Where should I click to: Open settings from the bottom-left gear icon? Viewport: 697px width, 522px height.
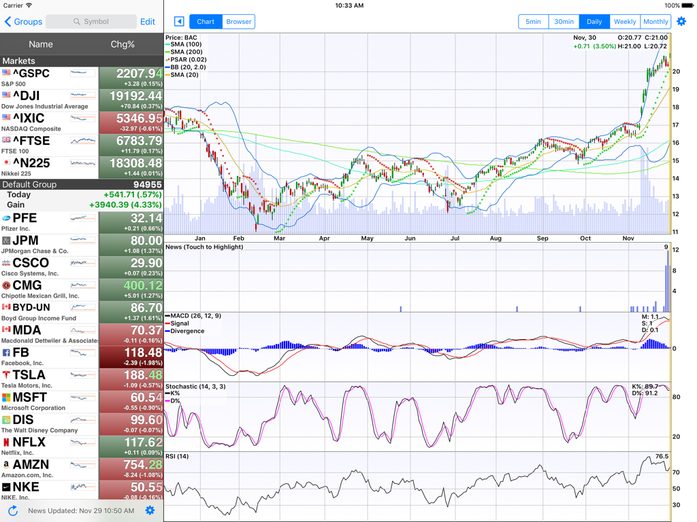click(x=150, y=510)
